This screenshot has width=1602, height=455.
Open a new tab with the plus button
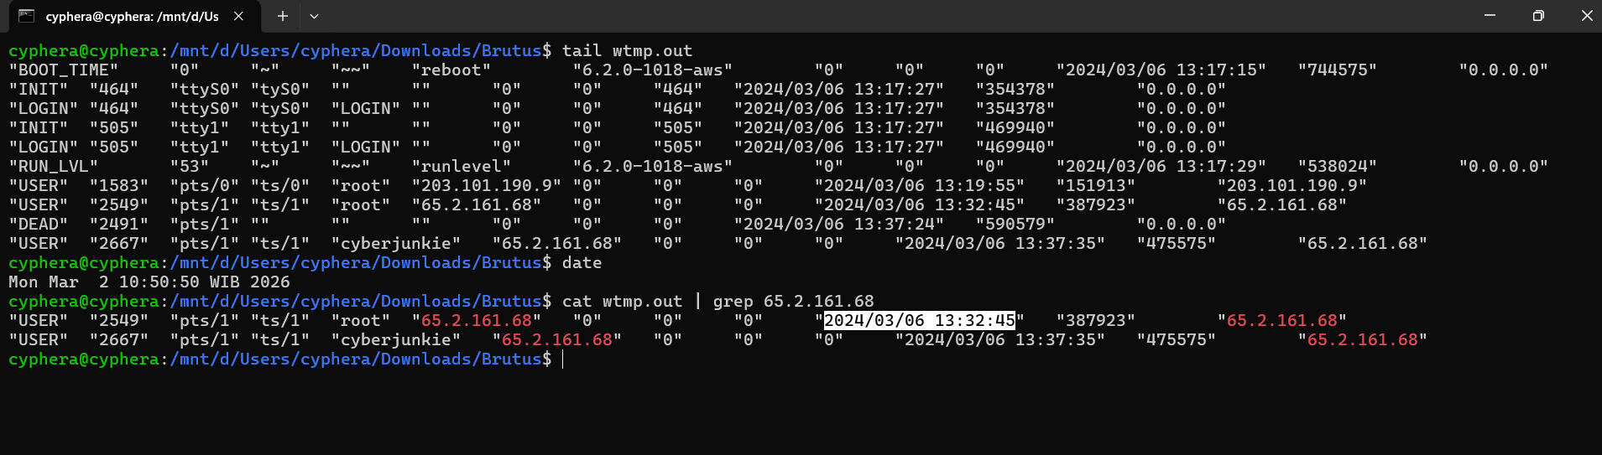pos(283,16)
